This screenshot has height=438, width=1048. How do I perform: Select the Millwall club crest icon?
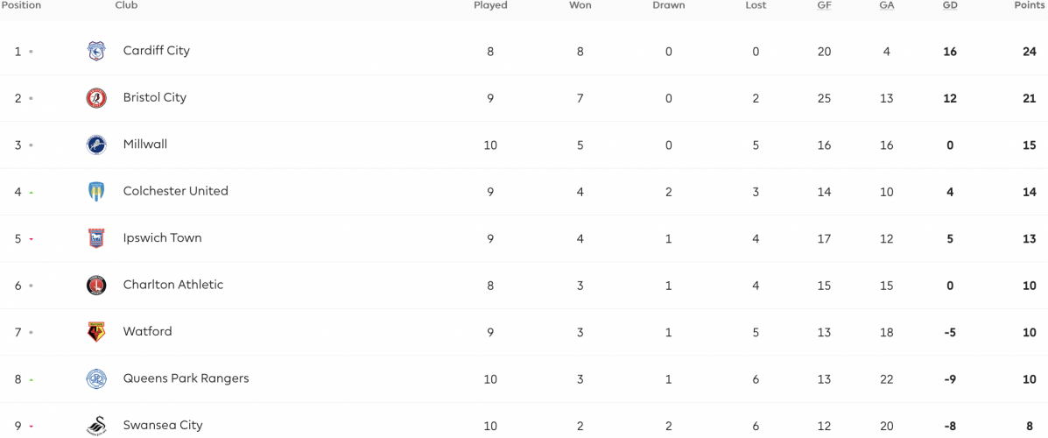(96, 145)
